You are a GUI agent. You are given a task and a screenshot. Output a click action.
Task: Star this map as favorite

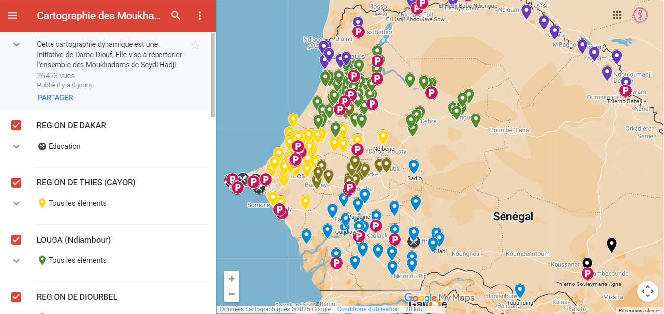tap(195, 46)
